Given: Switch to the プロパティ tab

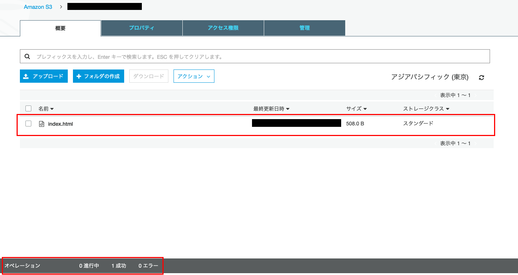Looking at the screenshot, I should pos(141,28).
